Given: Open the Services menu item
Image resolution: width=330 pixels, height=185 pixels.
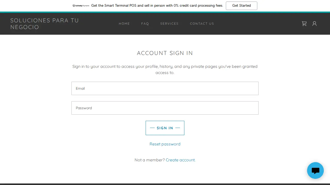Looking at the screenshot, I should point(169,24).
